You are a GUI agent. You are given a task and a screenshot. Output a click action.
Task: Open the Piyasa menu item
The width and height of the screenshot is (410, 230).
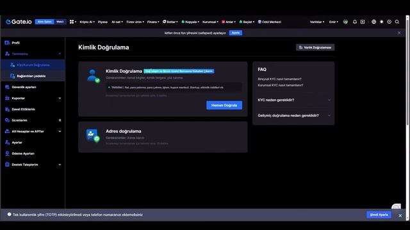pos(102,22)
